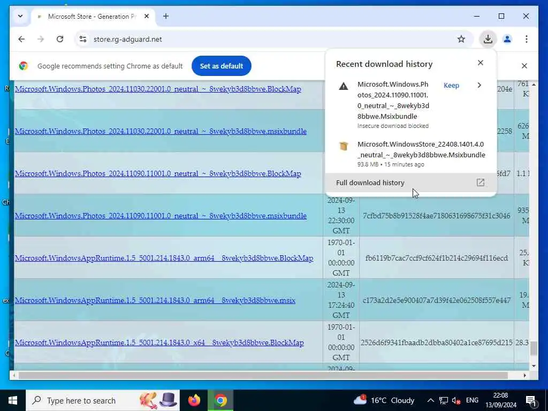548x411 pixels.
Task: Open the notification center icon
Action: pos(531,400)
